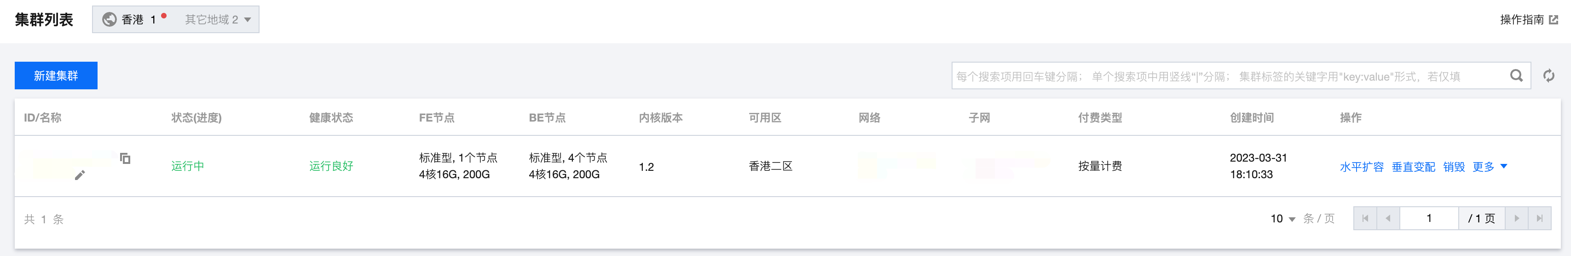Expand the 其它地域 region dropdown
Viewport: 1571px width, 256px height.
coord(218,19)
